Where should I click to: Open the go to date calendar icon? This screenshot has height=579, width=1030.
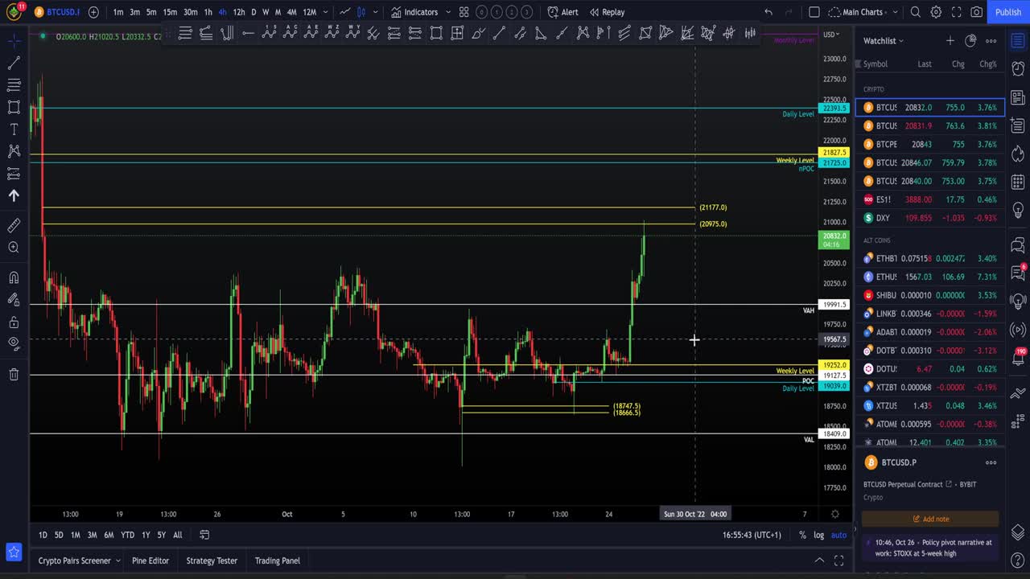click(x=204, y=535)
